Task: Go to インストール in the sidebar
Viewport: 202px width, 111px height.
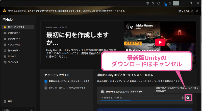Action: pos(18,45)
